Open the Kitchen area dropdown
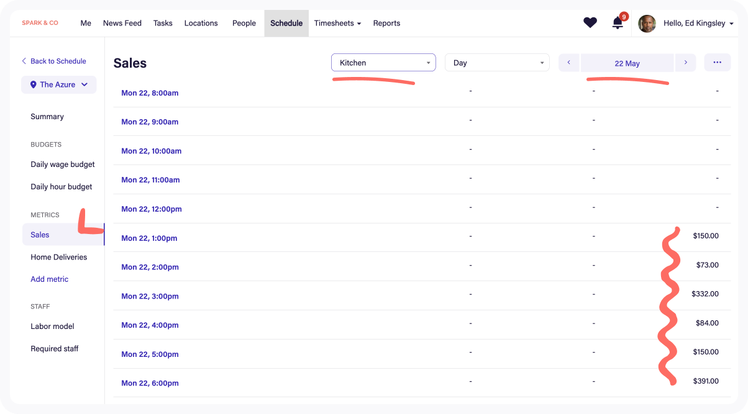The image size is (748, 414). pyautogui.click(x=383, y=62)
